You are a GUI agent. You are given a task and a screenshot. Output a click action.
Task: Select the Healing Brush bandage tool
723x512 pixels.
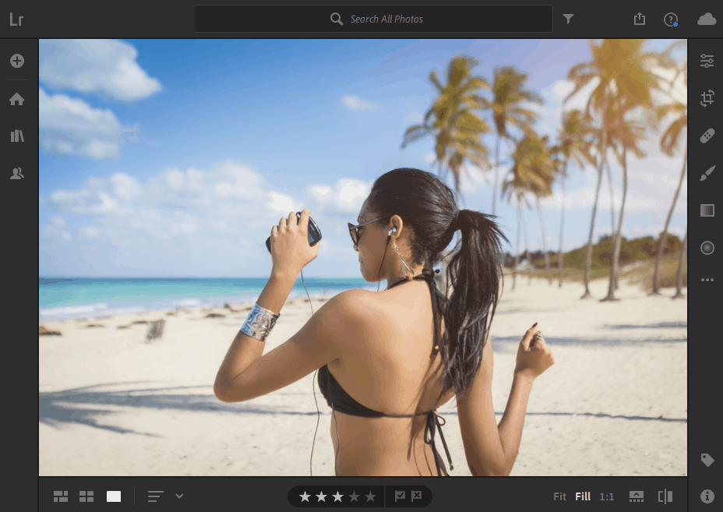707,136
